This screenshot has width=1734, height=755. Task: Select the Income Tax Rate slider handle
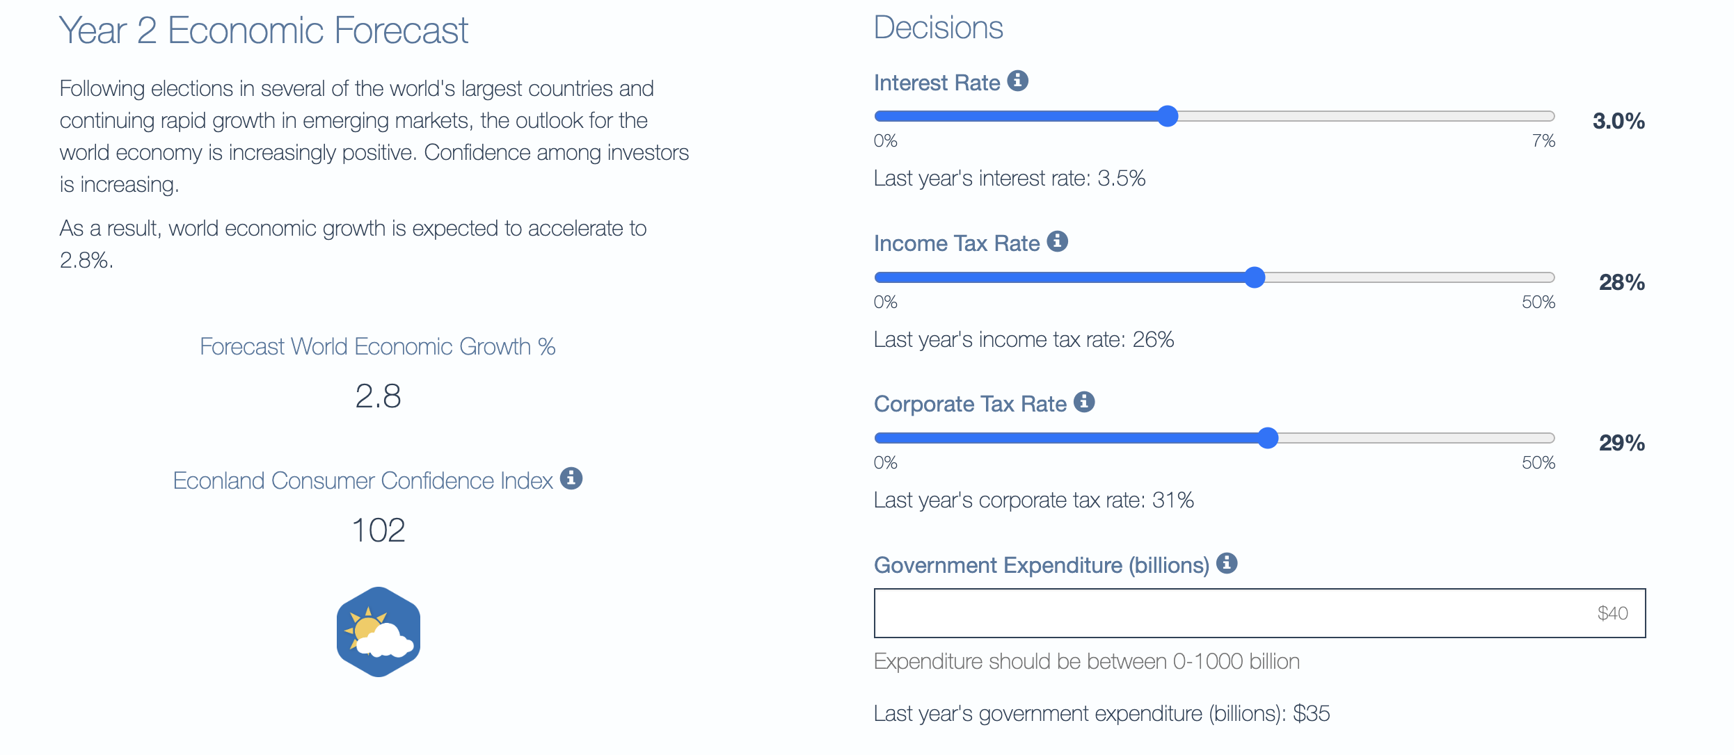(x=1255, y=277)
